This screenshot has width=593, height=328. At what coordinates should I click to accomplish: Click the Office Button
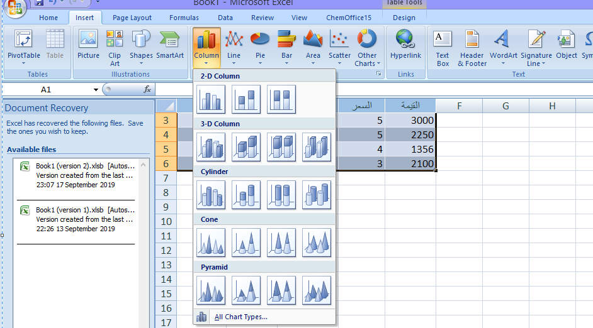click(x=15, y=8)
